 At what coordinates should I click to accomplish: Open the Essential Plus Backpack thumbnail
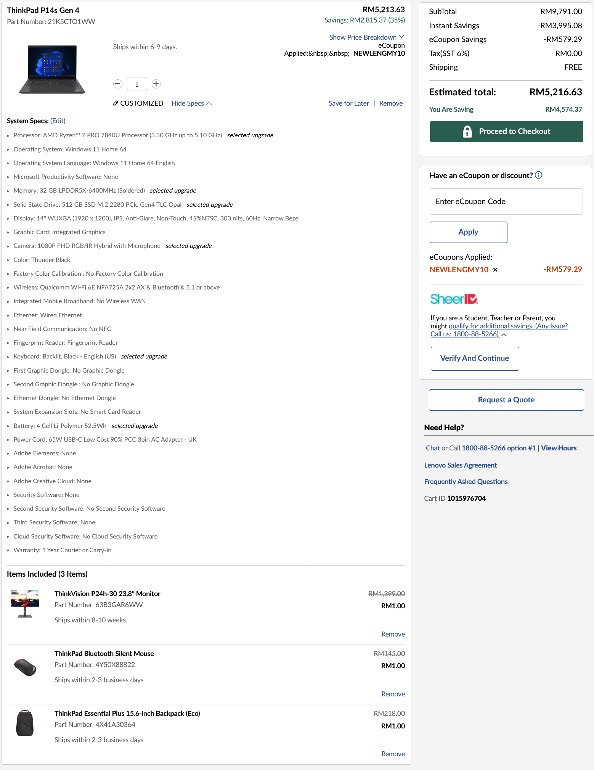[25, 723]
